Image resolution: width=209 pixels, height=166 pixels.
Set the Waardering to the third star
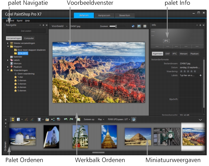point(188,71)
